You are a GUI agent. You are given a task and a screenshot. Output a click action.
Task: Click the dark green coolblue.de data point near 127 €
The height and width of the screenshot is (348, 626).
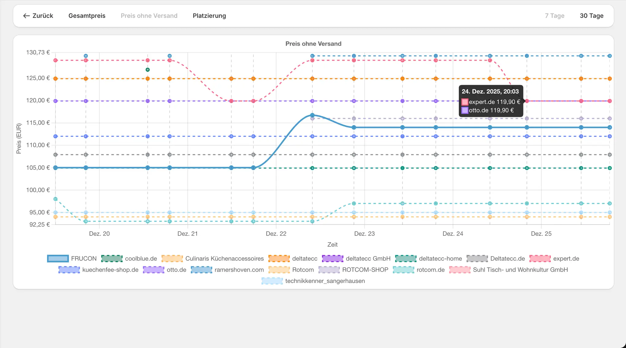(x=148, y=70)
